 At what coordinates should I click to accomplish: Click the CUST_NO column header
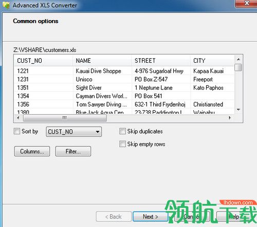44,61
